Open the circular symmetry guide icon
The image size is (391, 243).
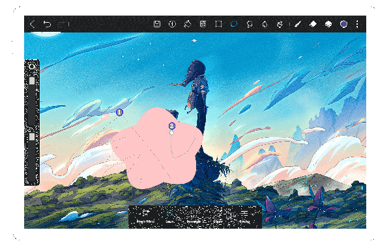(172, 24)
